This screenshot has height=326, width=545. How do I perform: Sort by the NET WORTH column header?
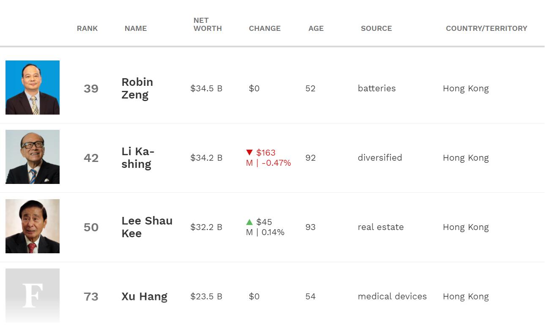tap(208, 25)
